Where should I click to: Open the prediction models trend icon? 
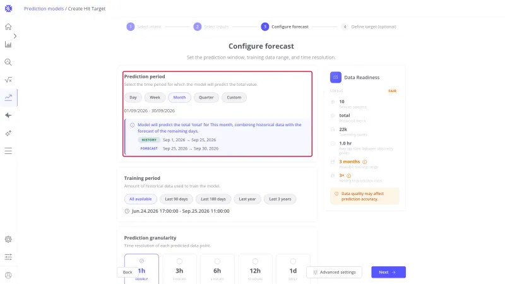[x=8, y=98]
